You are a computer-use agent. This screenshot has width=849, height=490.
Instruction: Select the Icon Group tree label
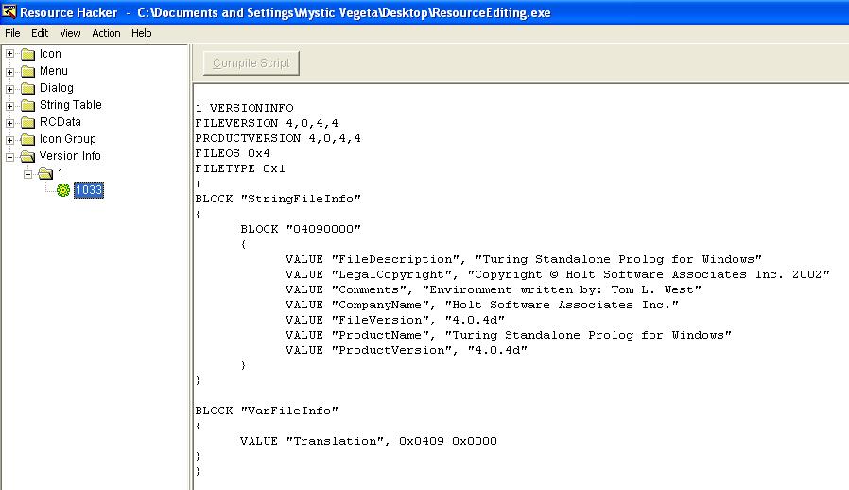(68, 139)
